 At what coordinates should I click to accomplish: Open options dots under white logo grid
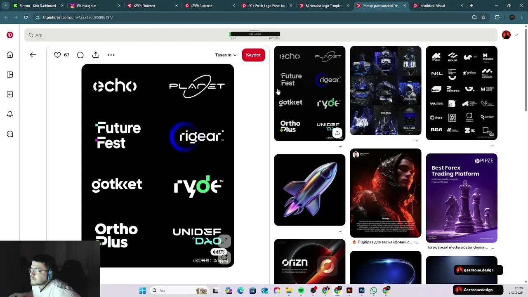pos(493,145)
